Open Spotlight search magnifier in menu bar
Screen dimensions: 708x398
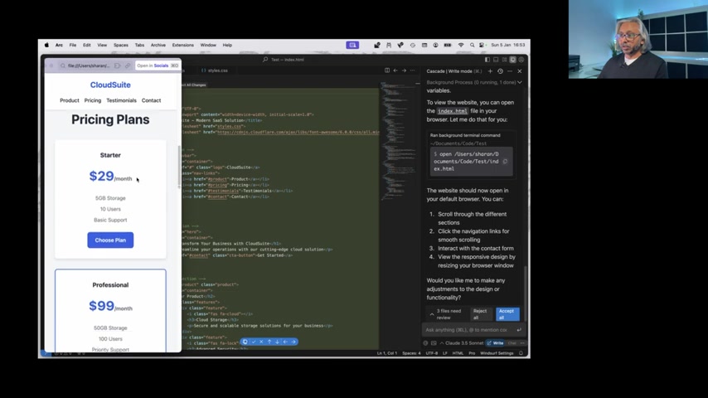(472, 45)
